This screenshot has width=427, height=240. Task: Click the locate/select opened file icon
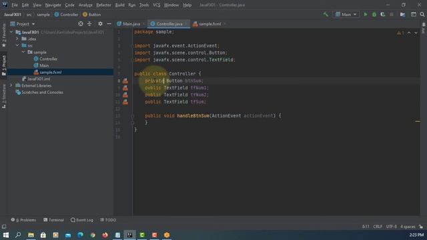81,24
